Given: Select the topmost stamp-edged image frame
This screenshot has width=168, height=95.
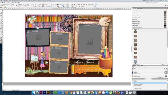Looking at the screenshot, I should (60, 39).
